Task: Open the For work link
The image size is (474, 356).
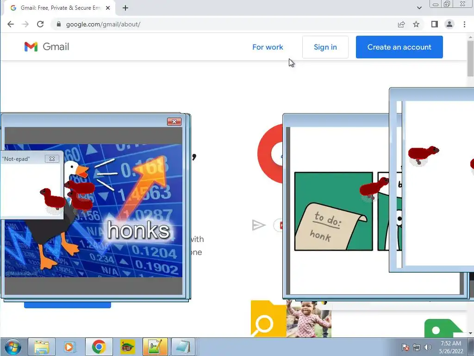Action: (268, 47)
